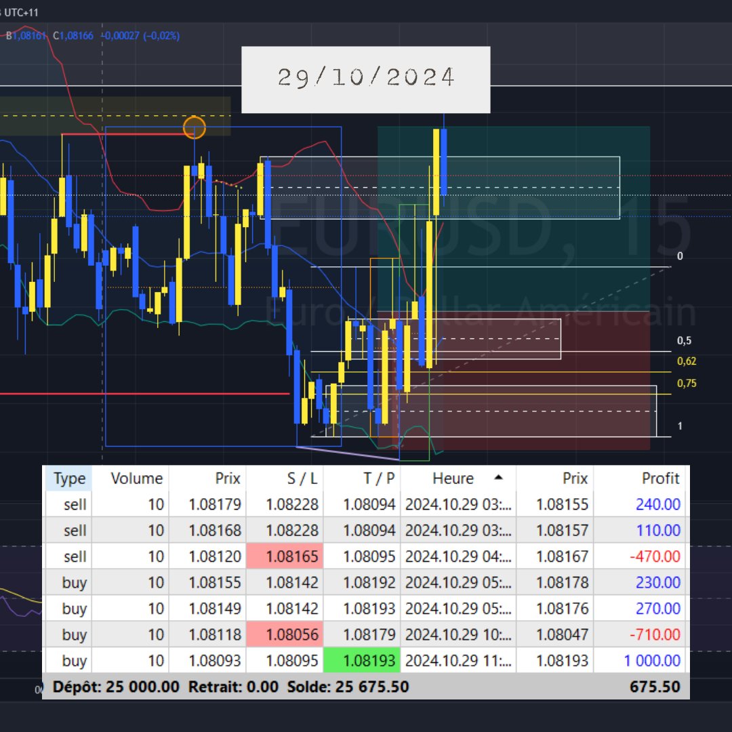This screenshot has width=732, height=732.
Task: Select entry price 1.08093
Action: (x=215, y=661)
